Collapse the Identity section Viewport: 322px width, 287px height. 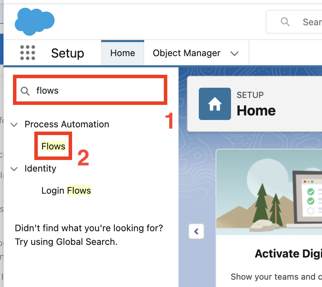click(x=14, y=169)
